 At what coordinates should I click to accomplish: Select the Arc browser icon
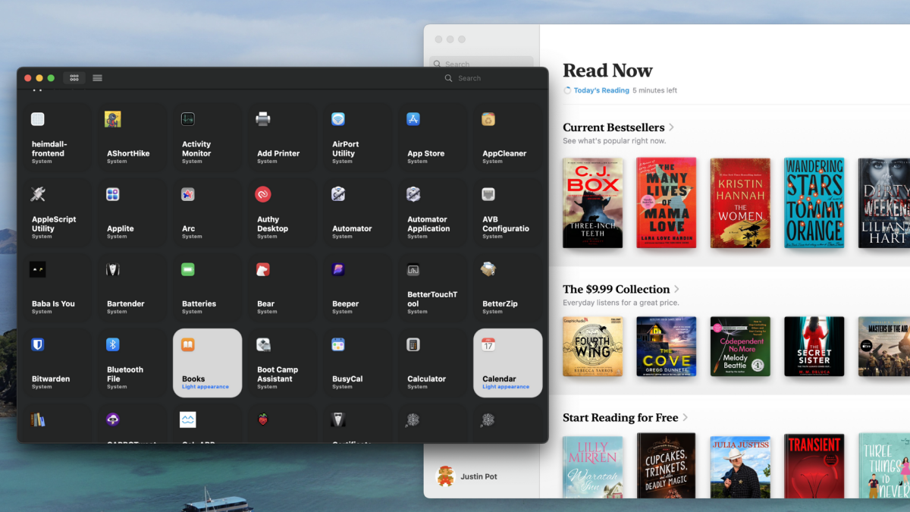click(188, 195)
